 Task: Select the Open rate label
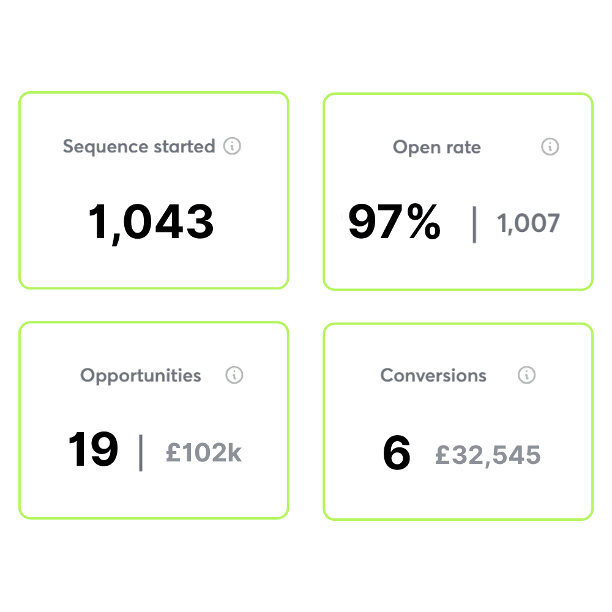point(437,147)
